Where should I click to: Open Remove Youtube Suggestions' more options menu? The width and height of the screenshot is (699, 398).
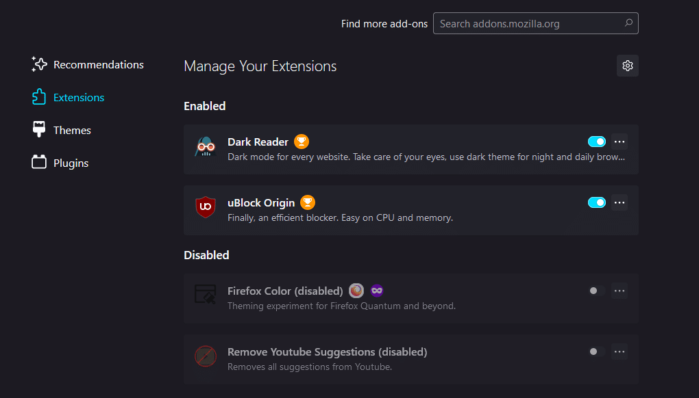[620, 351]
